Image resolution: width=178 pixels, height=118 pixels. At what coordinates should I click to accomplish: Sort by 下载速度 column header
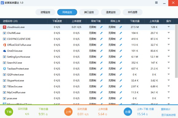coord(57,21)
